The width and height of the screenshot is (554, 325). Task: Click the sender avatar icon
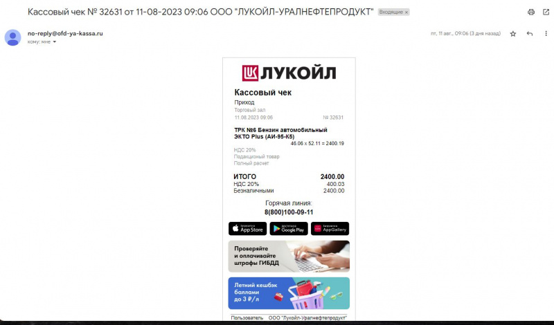click(12, 37)
